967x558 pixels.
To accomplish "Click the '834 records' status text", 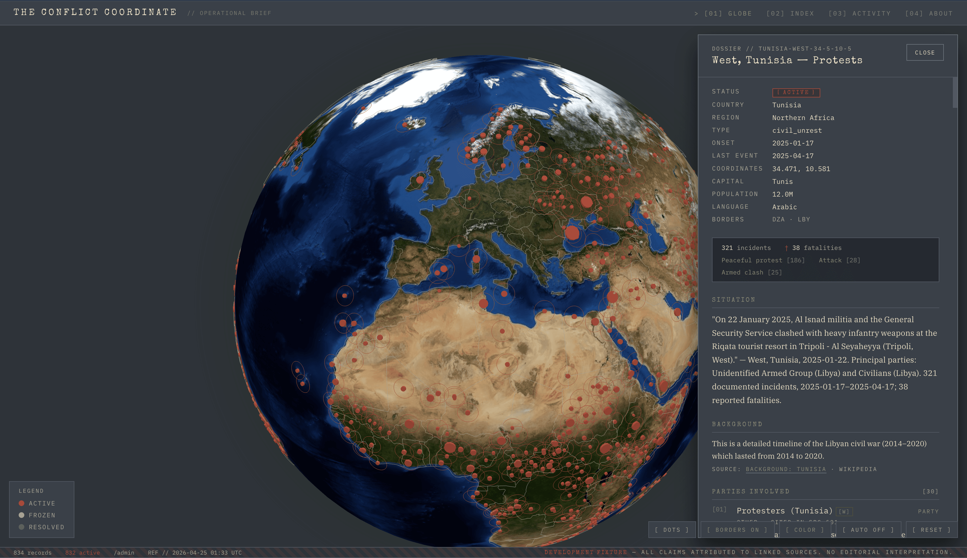I will coord(33,553).
